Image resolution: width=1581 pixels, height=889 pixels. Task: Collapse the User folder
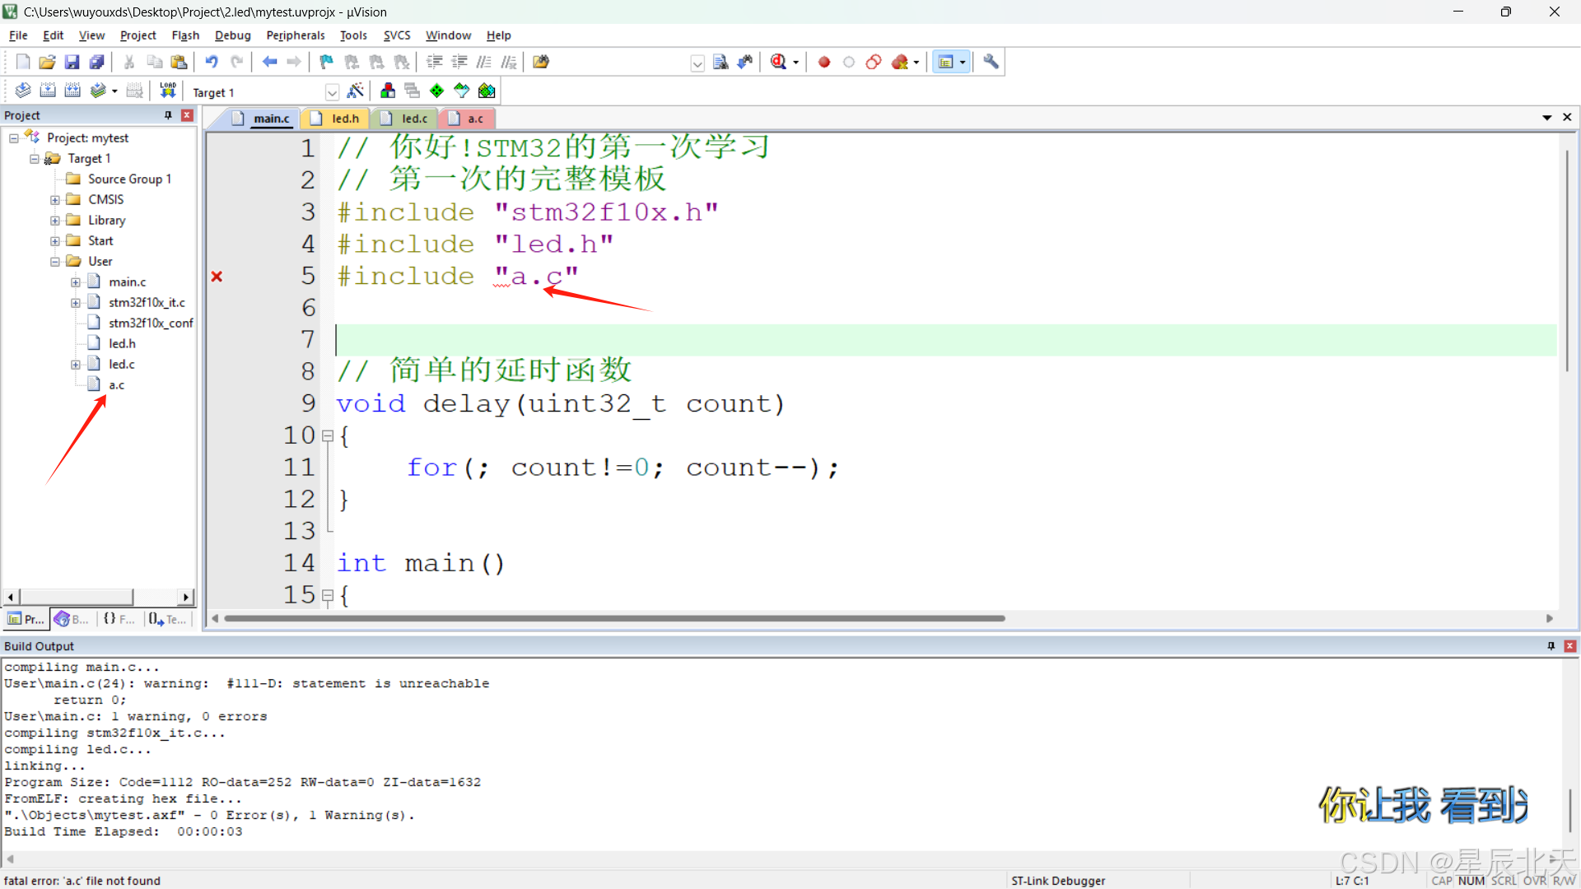coord(55,262)
